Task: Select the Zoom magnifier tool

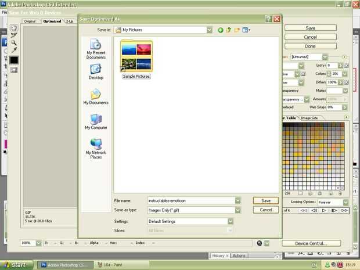Action: [14, 42]
